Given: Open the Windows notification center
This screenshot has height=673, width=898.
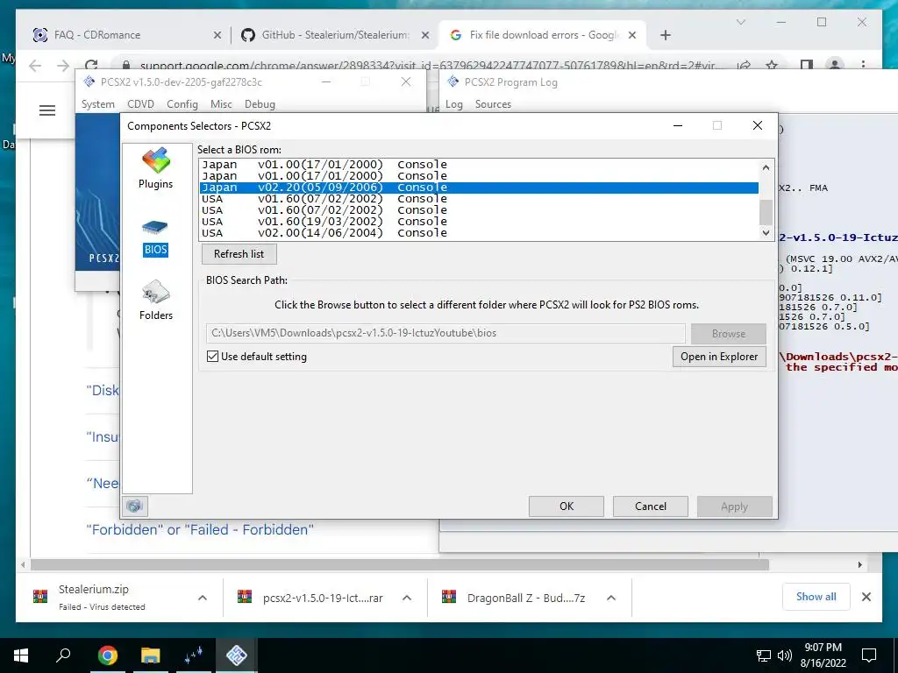Looking at the screenshot, I should click(869, 655).
